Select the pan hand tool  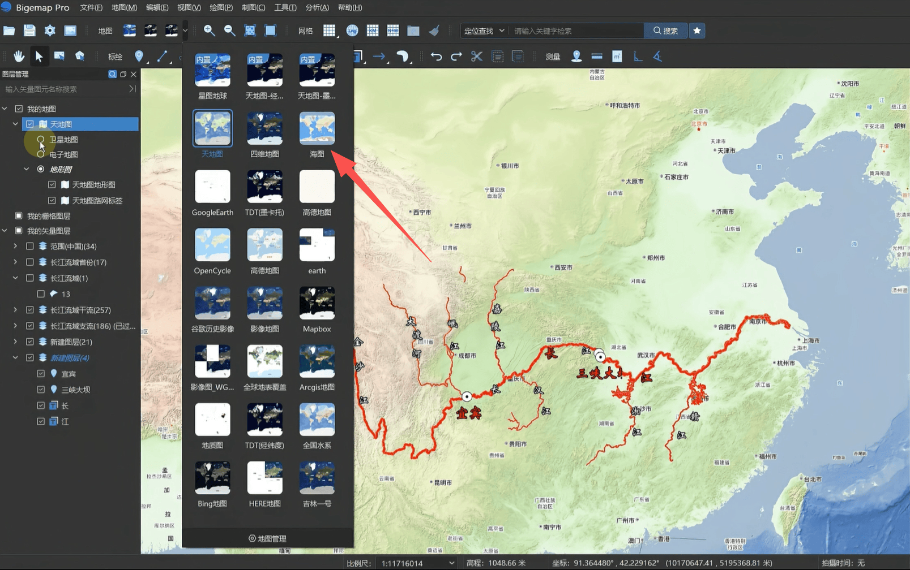[19, 56]
